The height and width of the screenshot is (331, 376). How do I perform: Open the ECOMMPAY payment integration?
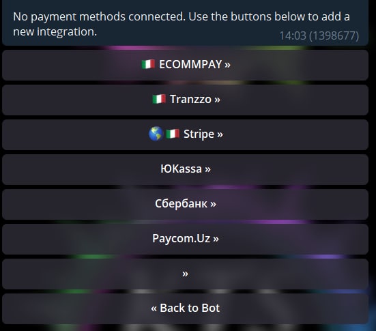tap(185, 65)
